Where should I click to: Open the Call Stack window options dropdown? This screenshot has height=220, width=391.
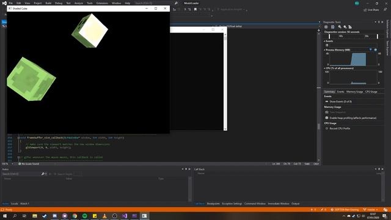coord(376,169)
